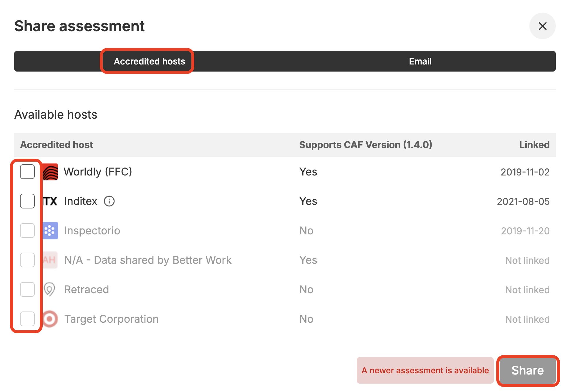Click the Worldly (FFC) red logo icon
572x391 pixels.
tap(50, 172)
